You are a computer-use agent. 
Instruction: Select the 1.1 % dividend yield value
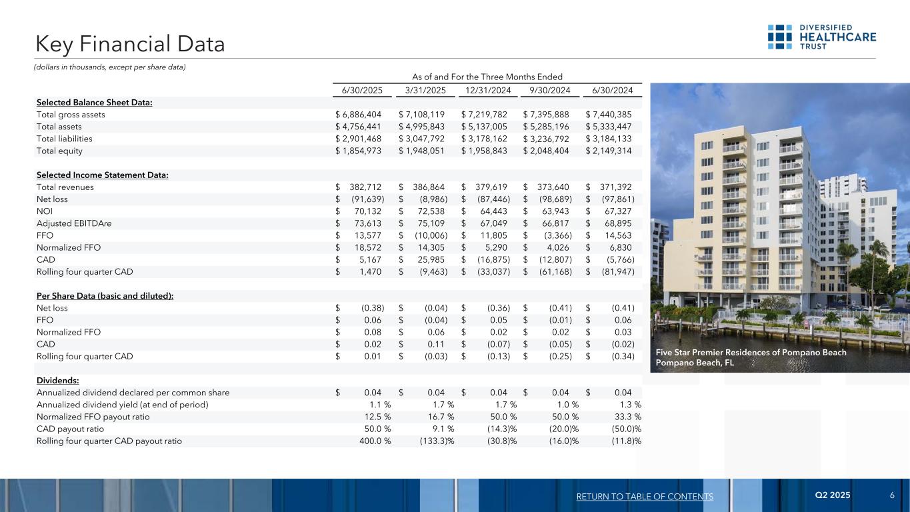point(379,405)
